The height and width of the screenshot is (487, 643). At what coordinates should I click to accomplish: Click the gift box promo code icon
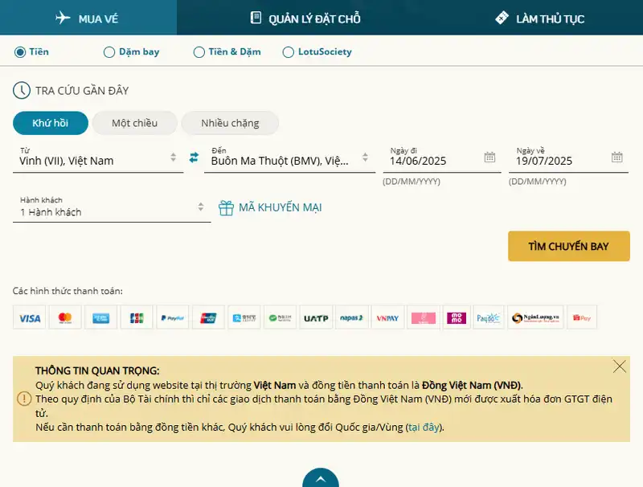[x=227, y=207]
